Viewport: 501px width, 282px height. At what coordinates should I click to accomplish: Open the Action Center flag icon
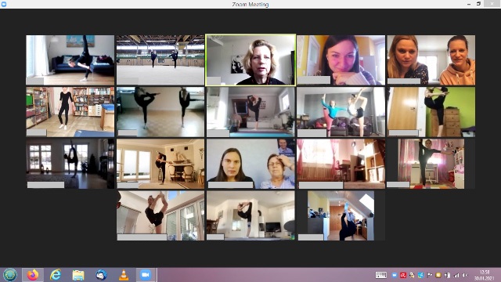430,275
